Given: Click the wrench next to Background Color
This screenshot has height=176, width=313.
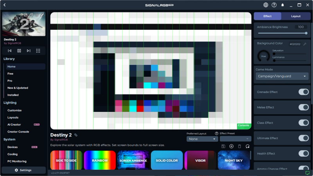Looking at the screenshot, I should pyautogui.click(x=305, y=44).
